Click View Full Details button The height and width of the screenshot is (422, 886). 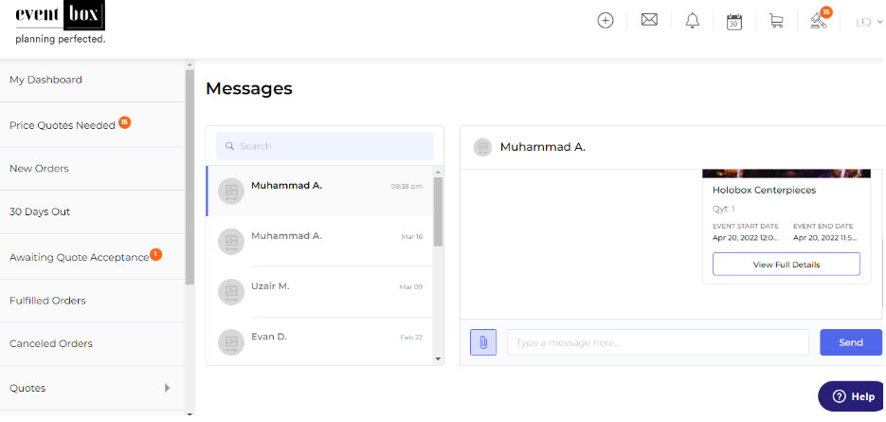pyautogui.click(x=786, y=265)
